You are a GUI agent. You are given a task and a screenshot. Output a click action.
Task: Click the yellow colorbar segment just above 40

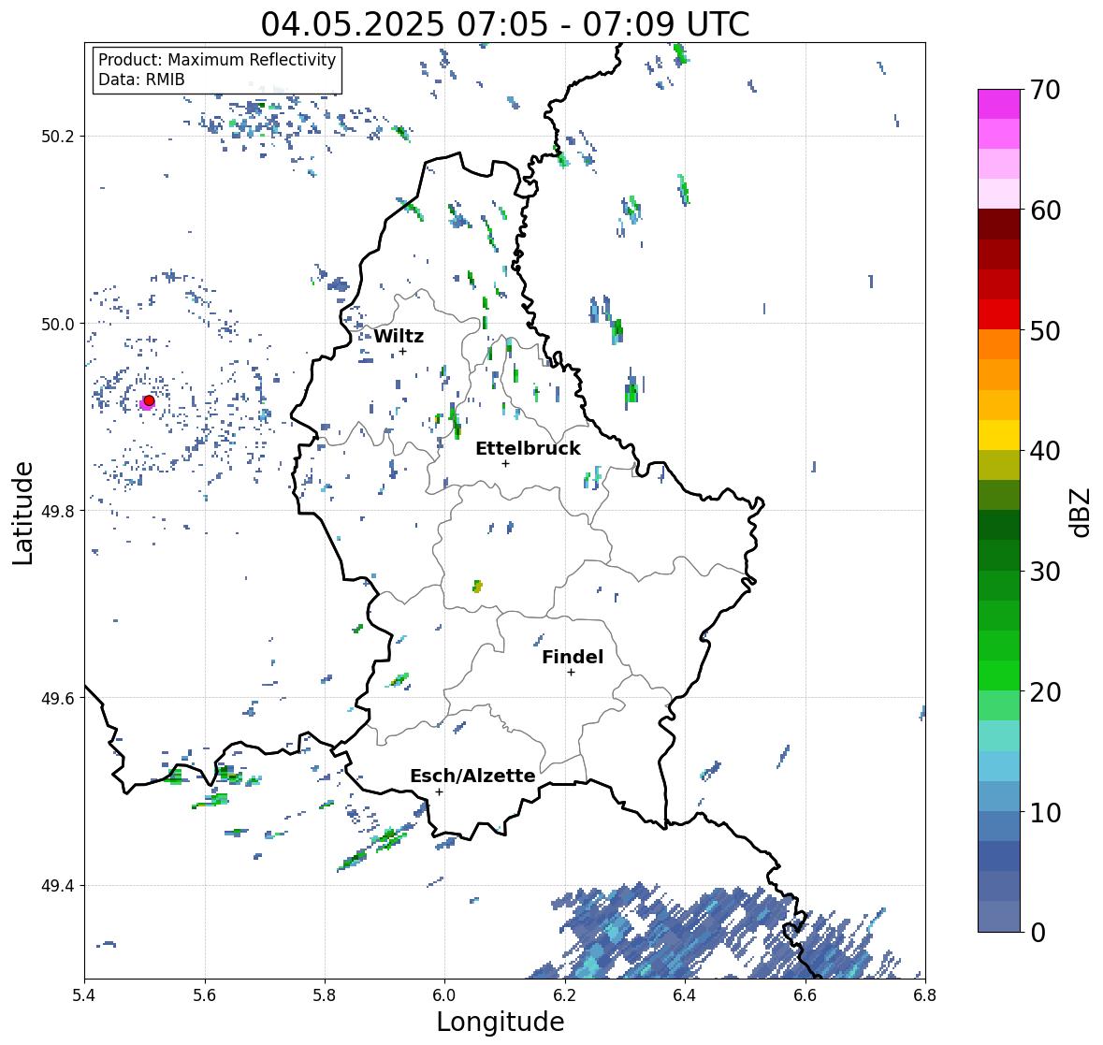pos(999,435)
